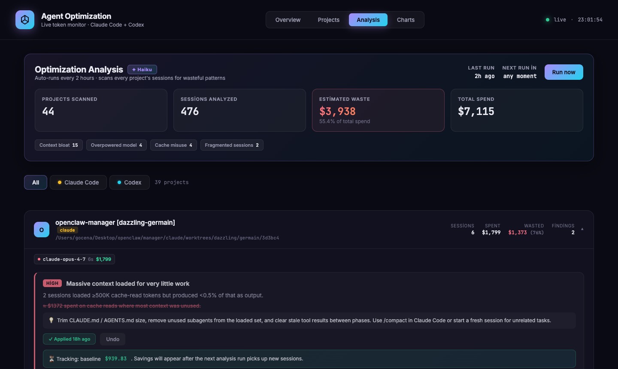
Task: Click the Sessions Analyzed stat card
Action: pos(239,110)
